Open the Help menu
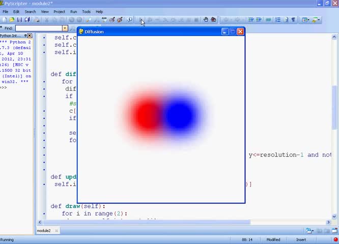 [99, 12]
